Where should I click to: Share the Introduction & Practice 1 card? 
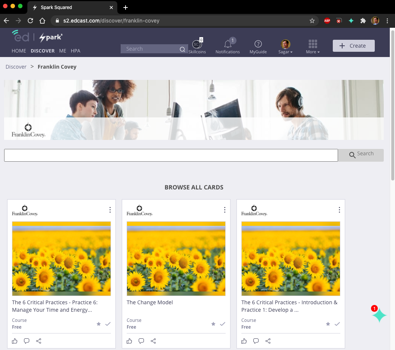[268, 341]
